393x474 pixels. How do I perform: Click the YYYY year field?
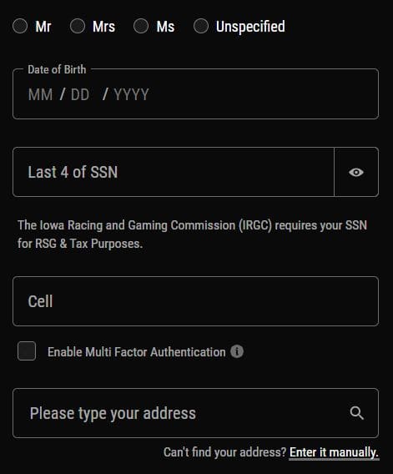131,94
